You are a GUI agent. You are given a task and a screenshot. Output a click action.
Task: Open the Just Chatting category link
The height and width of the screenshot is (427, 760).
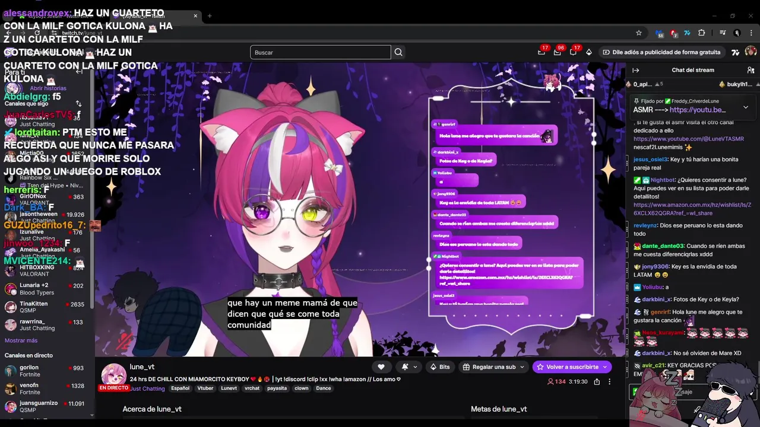(147, 389)
